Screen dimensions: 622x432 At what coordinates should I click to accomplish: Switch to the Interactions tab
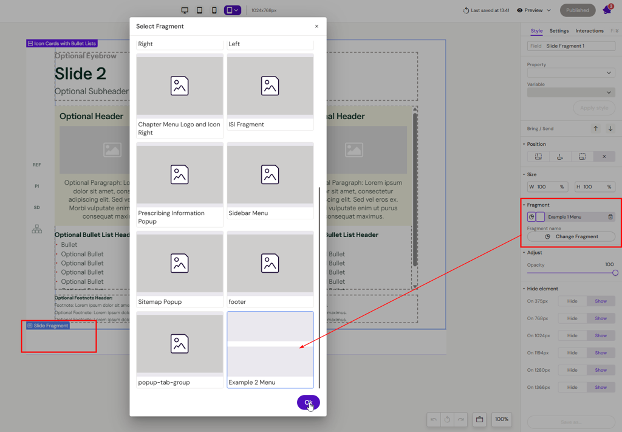click(x=589, y=31)
